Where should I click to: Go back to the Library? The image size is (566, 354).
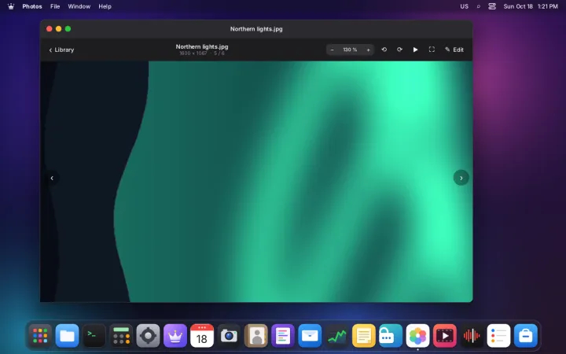click(61, 50)
